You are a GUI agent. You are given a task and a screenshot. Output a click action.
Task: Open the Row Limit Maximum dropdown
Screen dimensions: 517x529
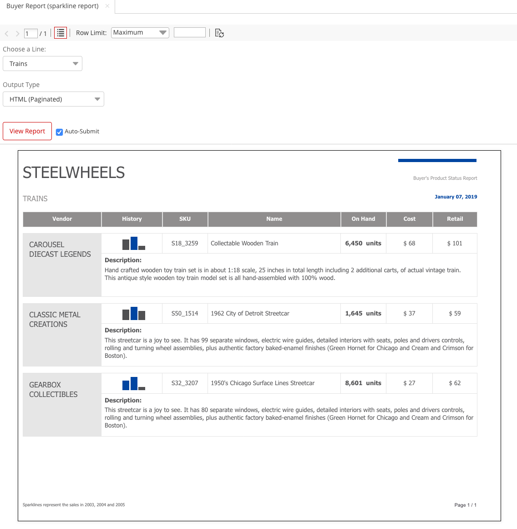tap(140, 33)
